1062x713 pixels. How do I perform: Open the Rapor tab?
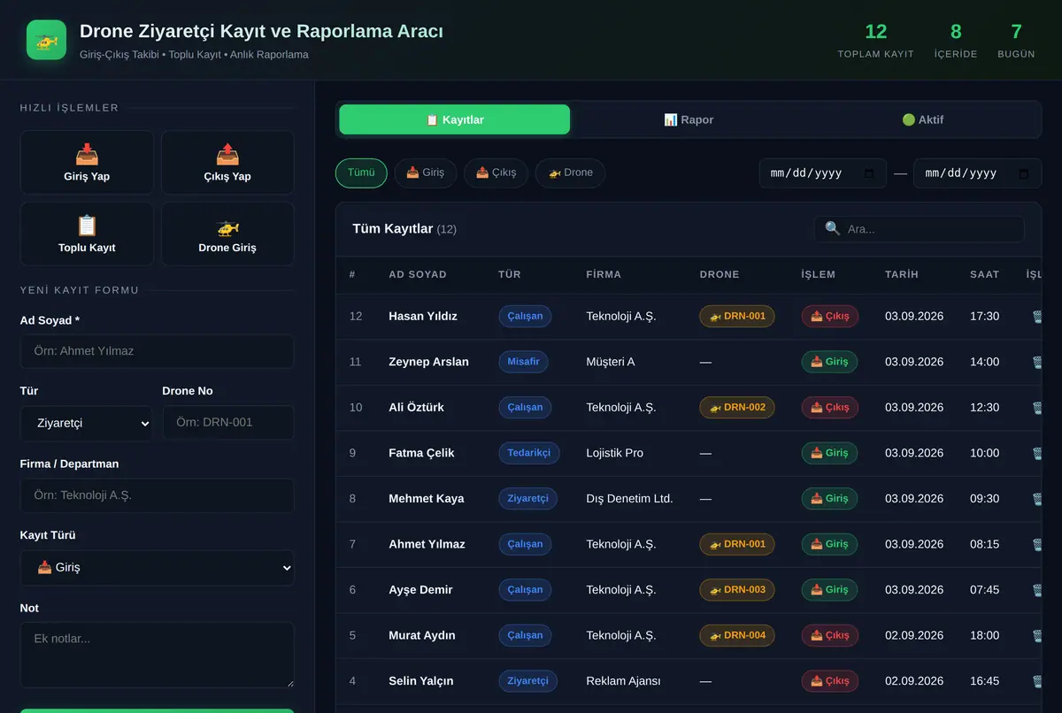(689, 119)
